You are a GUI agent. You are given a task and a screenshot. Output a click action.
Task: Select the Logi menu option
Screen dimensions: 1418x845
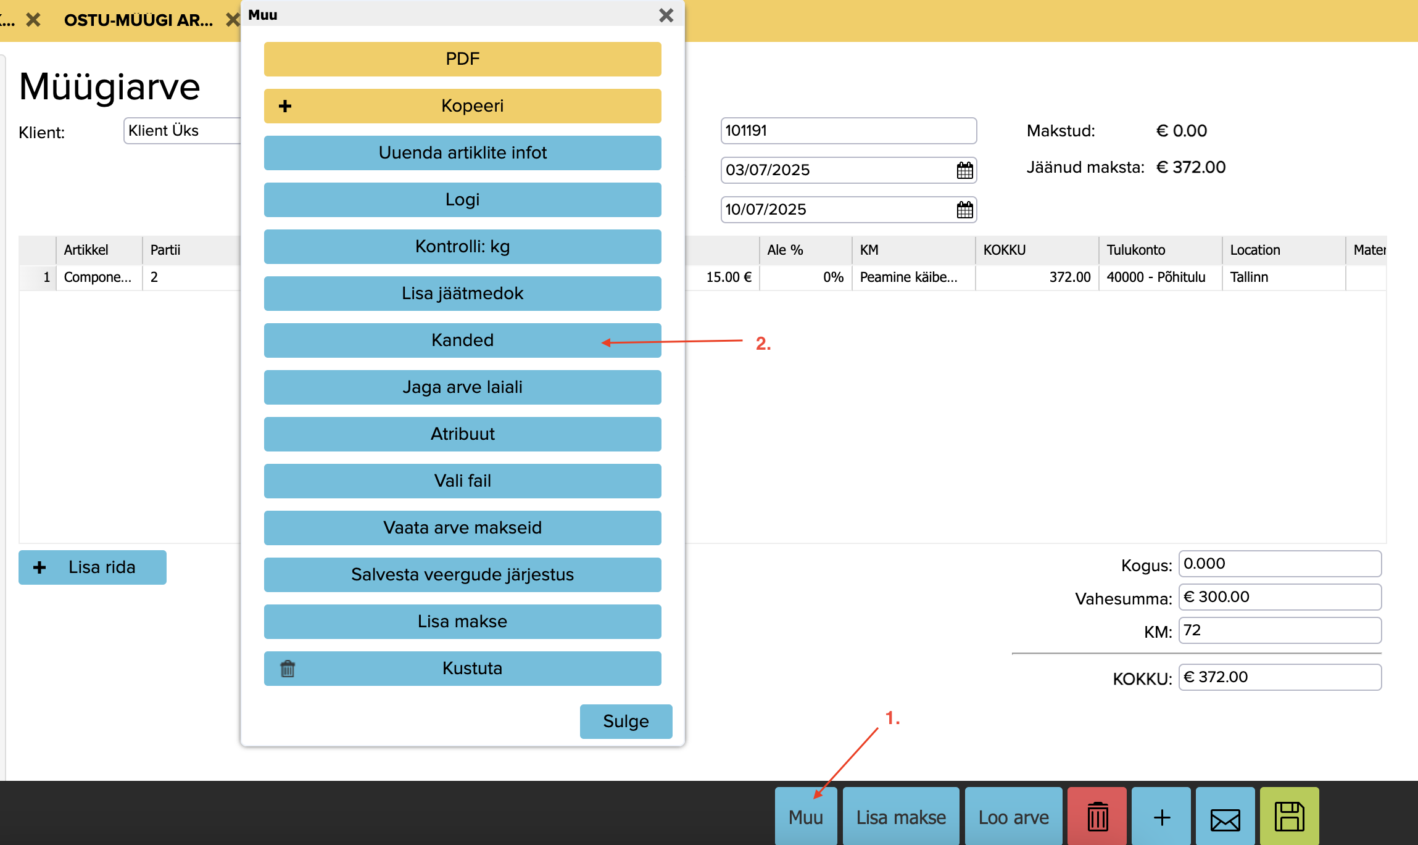[462, 199]
